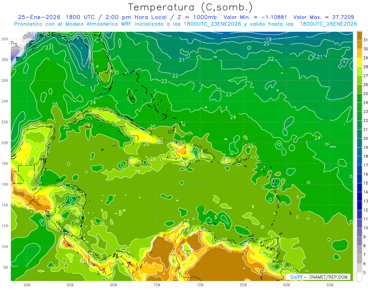Click the 65W longitude label
Image resolution: width=374 pixels, height=289 pixels.
(x=243, y=285)
